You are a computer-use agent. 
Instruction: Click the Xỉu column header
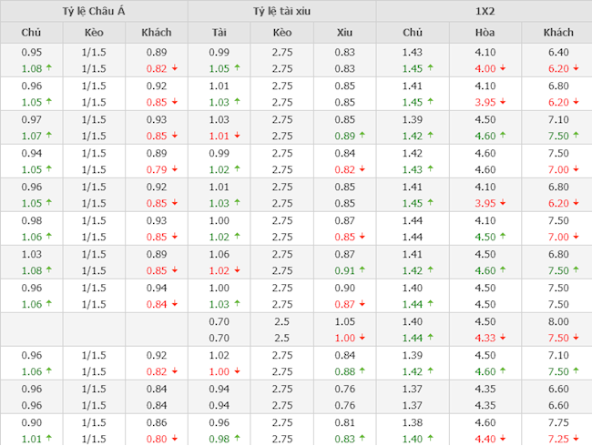(344, 33)
